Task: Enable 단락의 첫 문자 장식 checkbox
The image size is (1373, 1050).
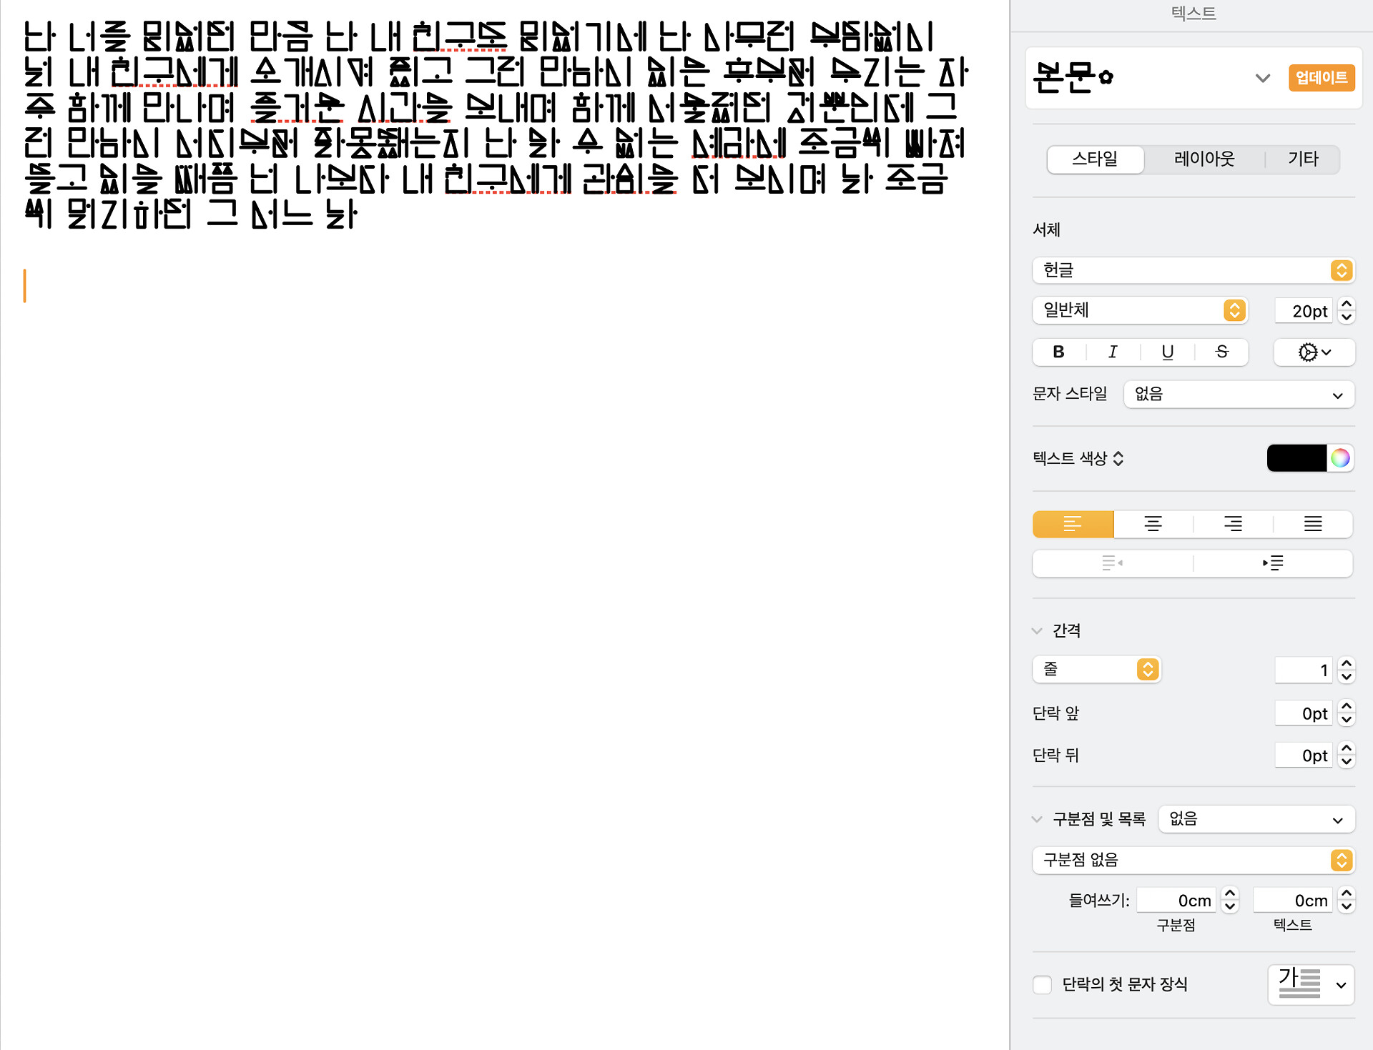Action: tap(1043, 985)
